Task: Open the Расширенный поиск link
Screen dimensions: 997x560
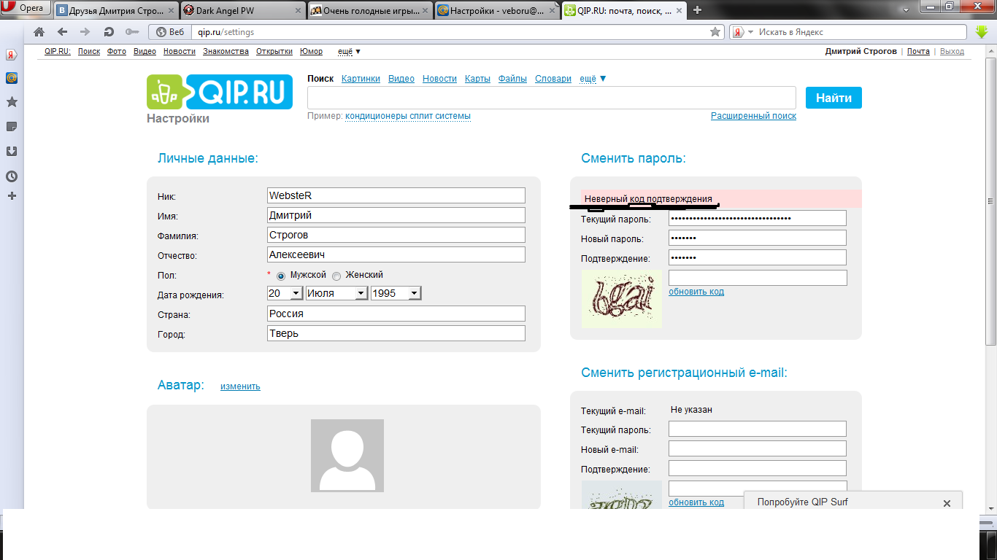Action: tap(753, 116)
